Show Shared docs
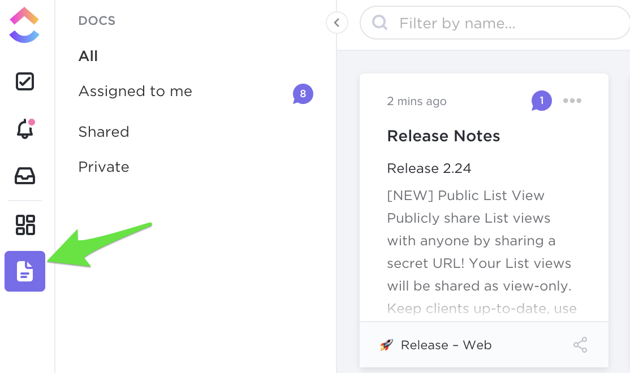 pos(103,132)
